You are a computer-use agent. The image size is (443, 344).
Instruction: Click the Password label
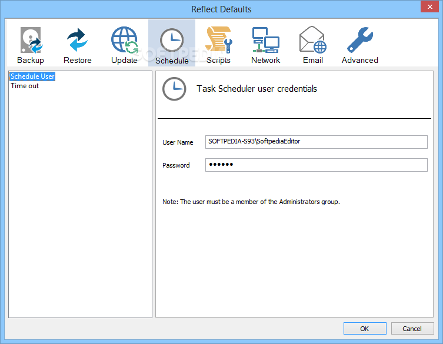176,165
